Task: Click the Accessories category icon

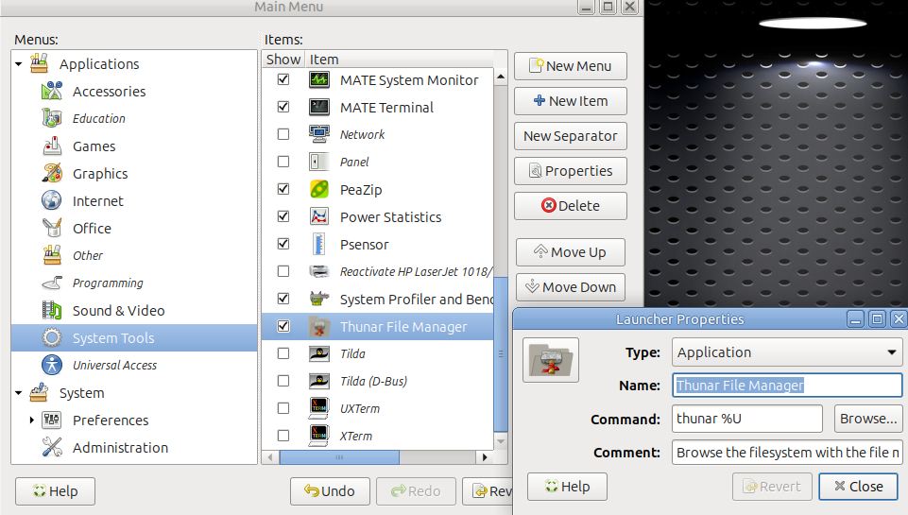Action: tap(52, 92)
